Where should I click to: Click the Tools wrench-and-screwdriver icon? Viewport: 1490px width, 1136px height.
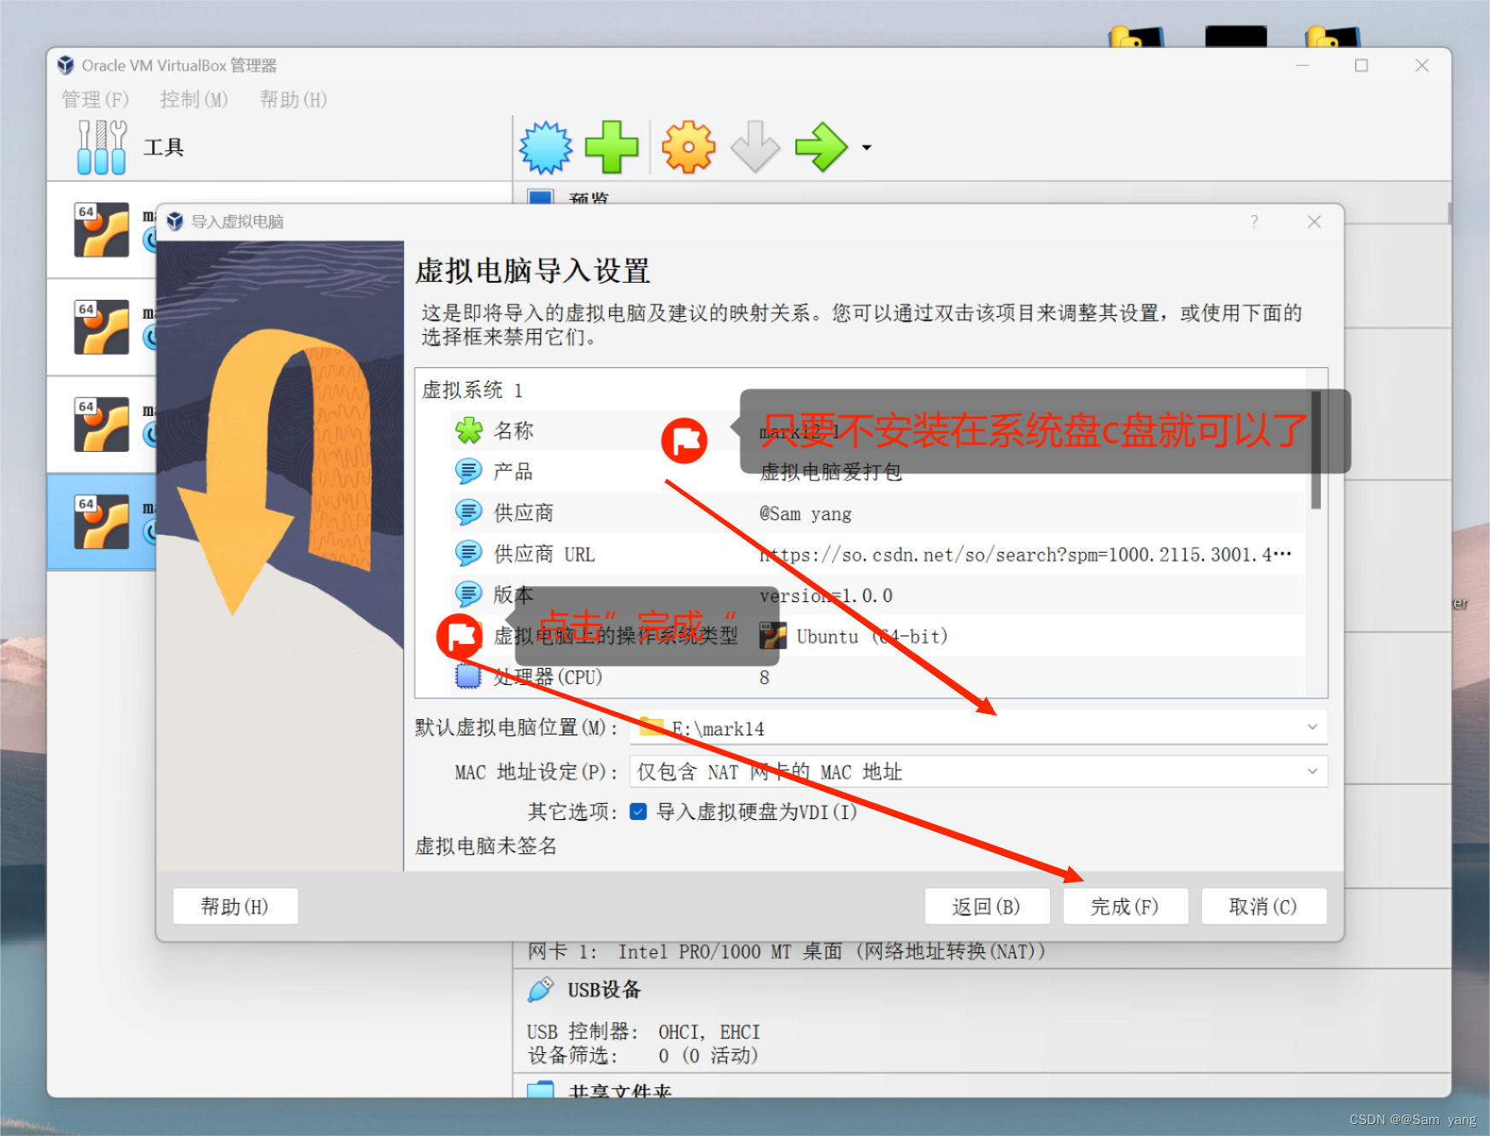(x=102, y=147)
